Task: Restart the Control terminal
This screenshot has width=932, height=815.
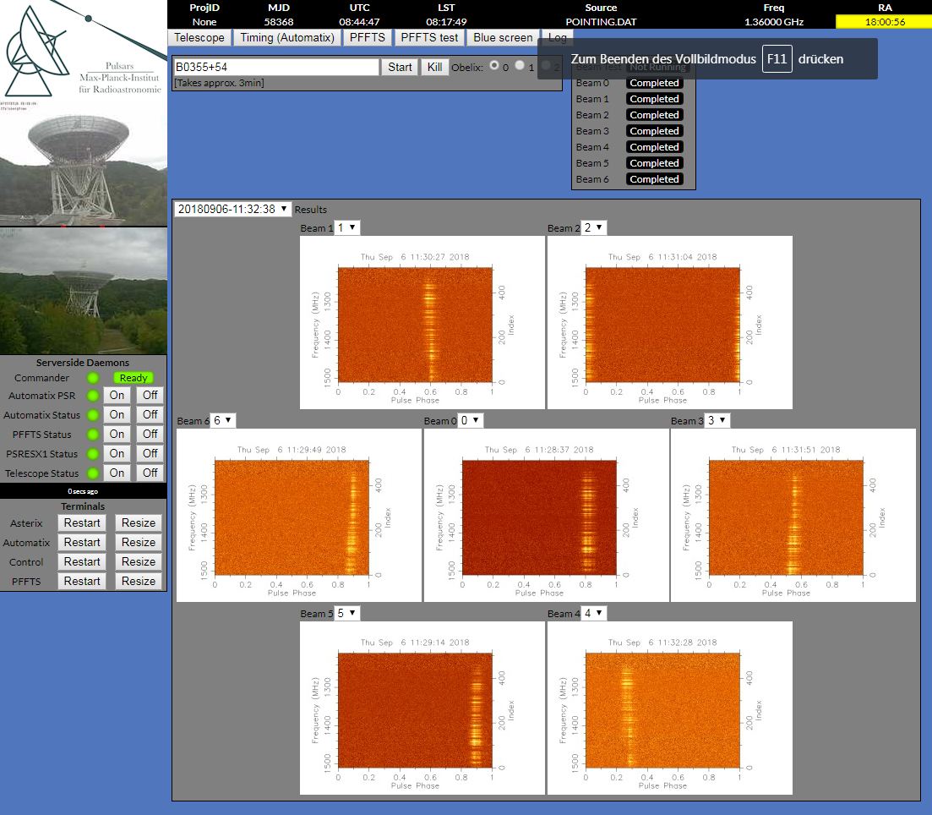Action: pyautogui.click(x=82, y=561)
